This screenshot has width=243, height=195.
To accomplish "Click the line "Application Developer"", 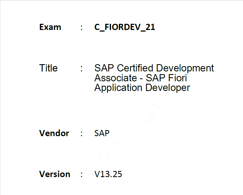I will (x=142, y=88).
